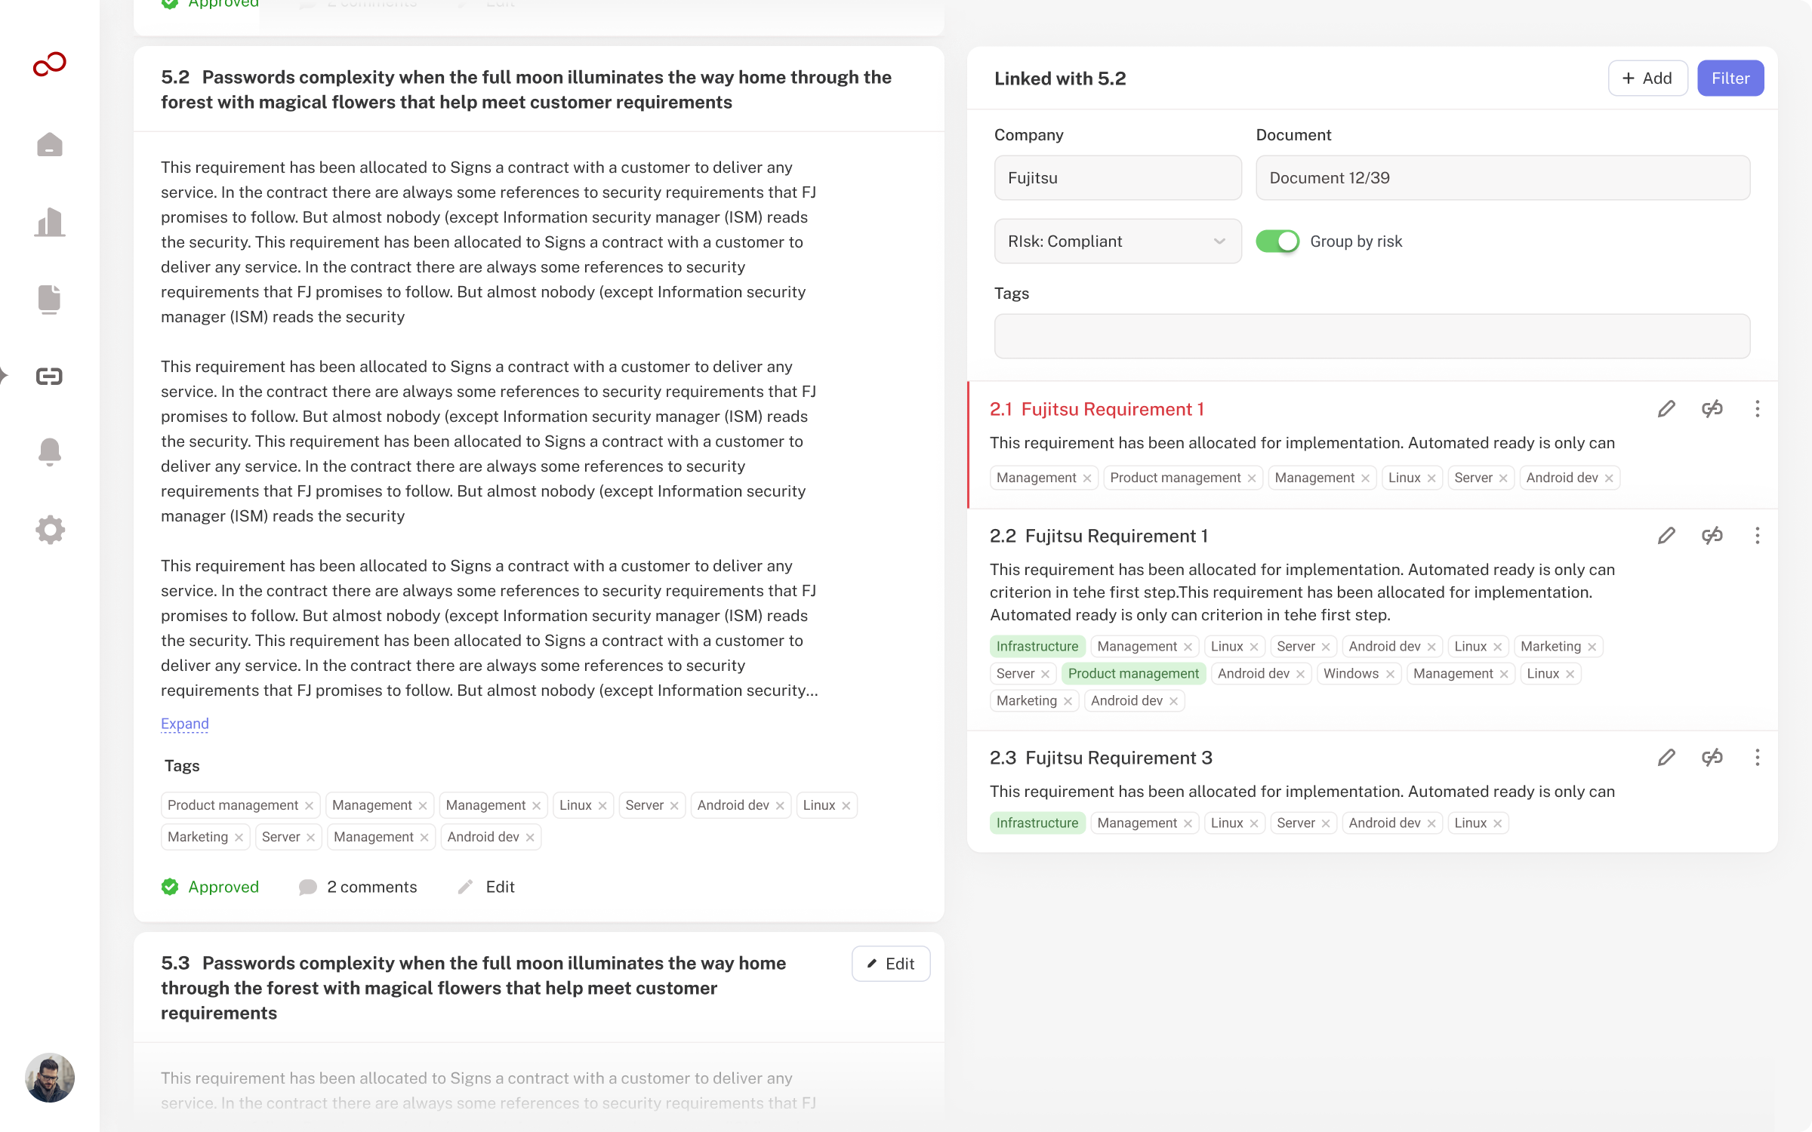
Task: Remove Infrastructure-adjacent Windows tag in 2.2
Action: (x=1390, y=674)
